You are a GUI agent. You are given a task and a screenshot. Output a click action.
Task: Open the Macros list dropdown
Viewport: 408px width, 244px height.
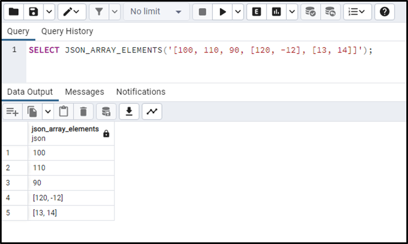[x=357, y=12]
